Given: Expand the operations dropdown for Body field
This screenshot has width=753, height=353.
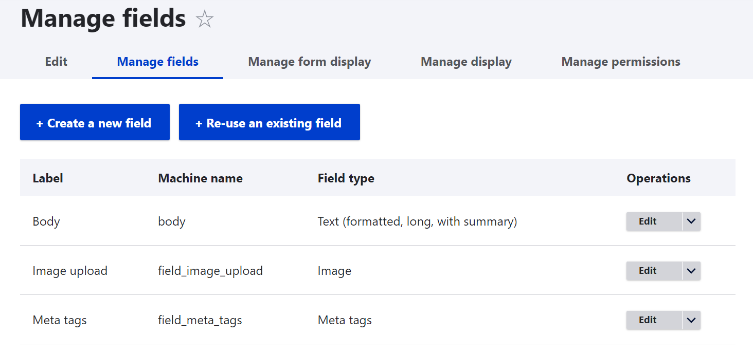Looking at the screenshot, I should [x=692, y=221].
